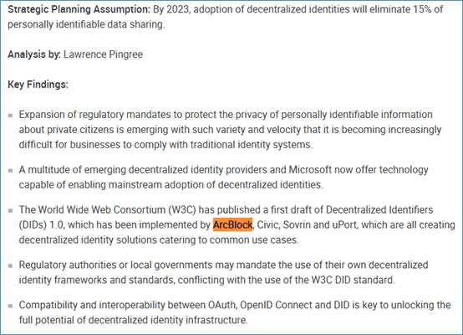Click the Strategic Planning Assumption heading

point(79,9)
